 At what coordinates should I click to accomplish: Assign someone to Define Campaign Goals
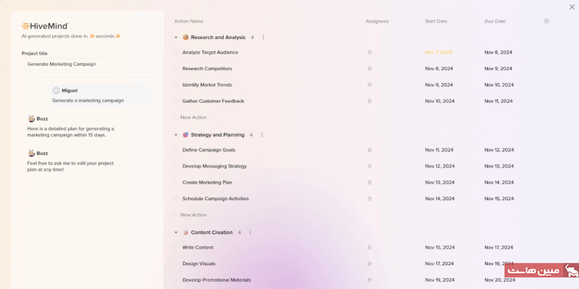pyautogui.click(x=369, y=150)
